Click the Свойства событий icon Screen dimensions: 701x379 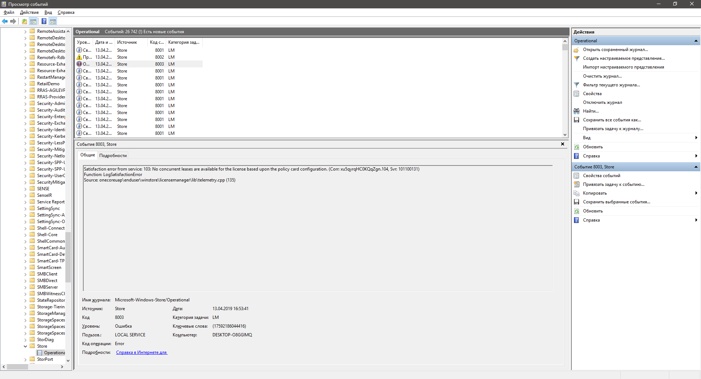tap(576, 176)
